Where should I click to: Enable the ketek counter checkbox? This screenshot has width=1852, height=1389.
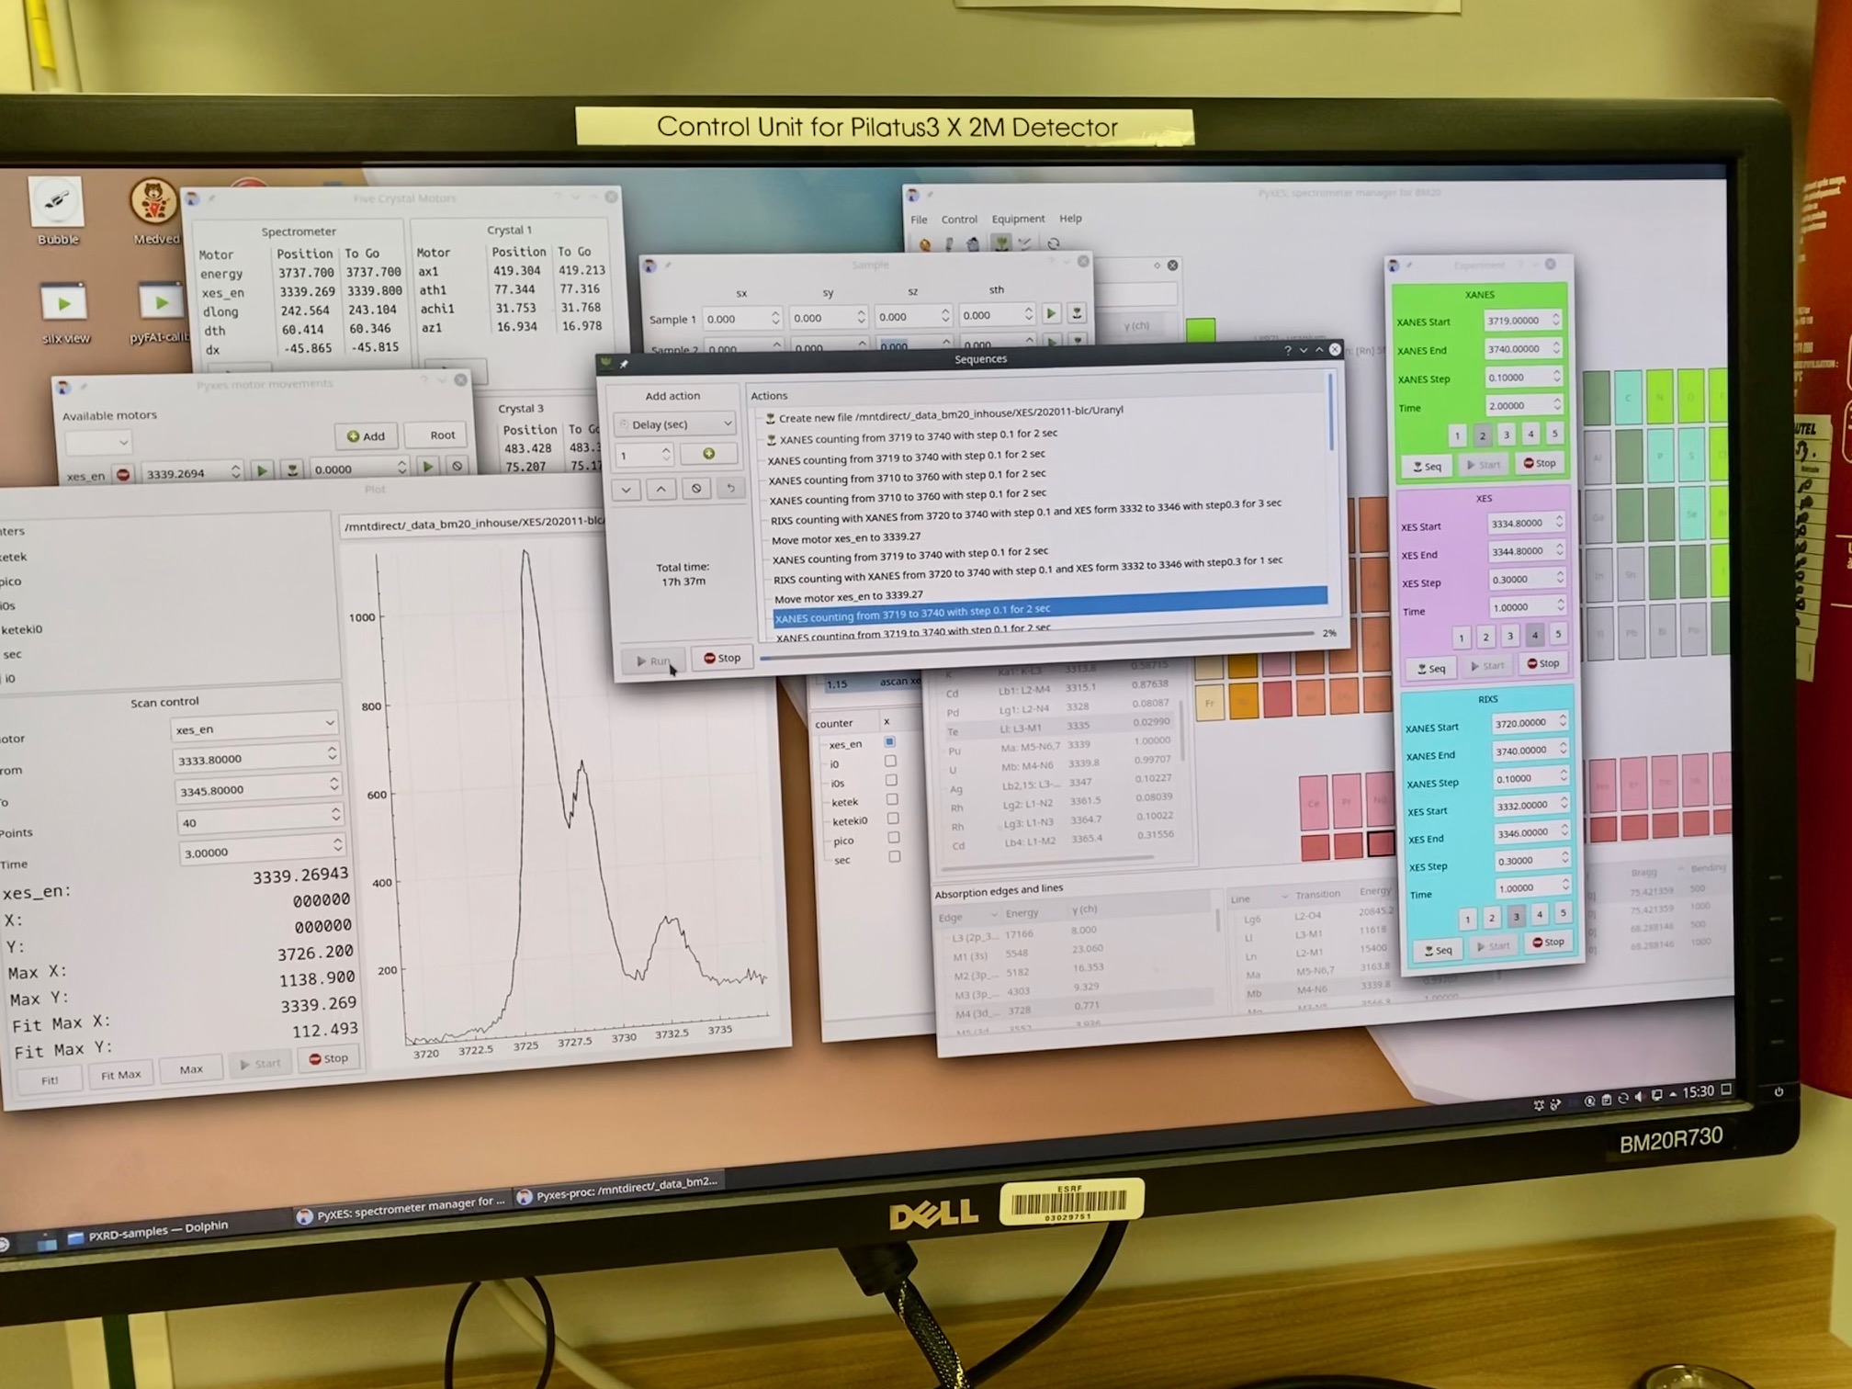coord(891,799)
